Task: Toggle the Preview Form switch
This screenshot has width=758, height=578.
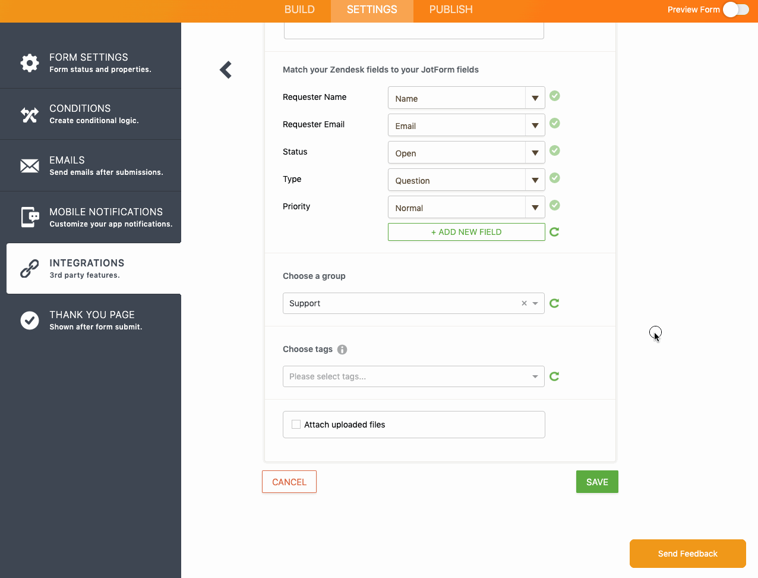Action: tap(735, 10)
